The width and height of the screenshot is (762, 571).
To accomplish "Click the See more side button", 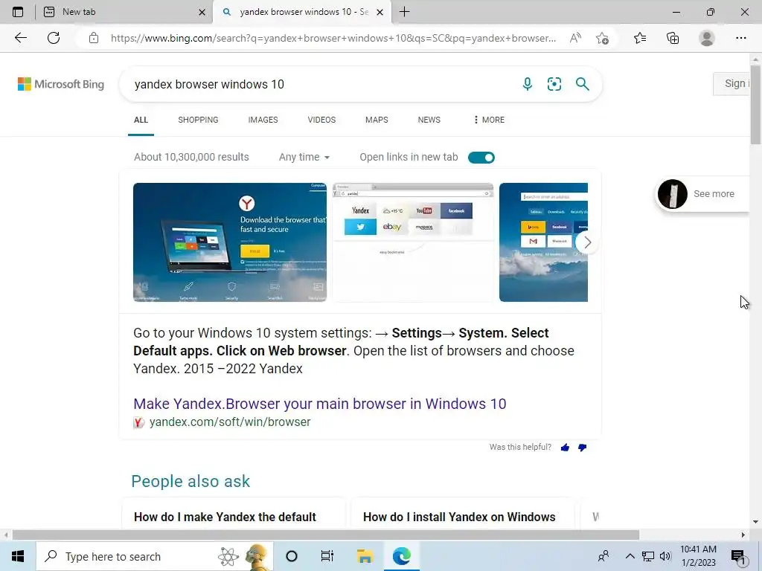I will point(702,194).
